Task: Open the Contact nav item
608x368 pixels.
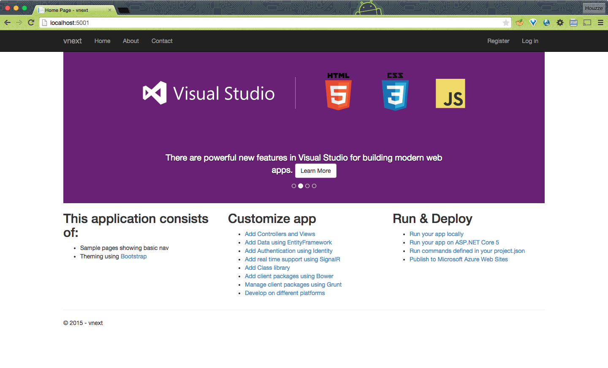Action: pos(162,41)
